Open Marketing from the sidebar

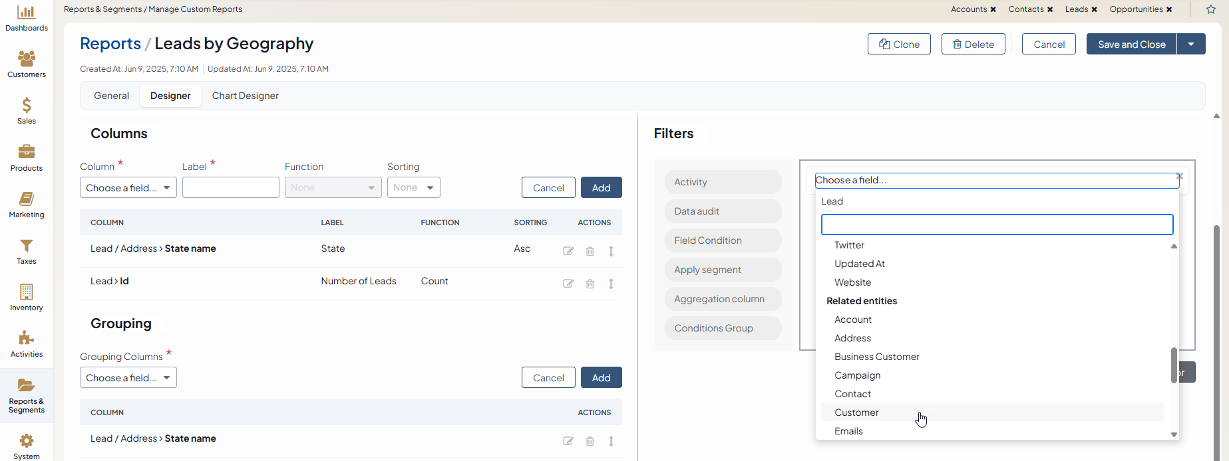[x=27, y=205]
